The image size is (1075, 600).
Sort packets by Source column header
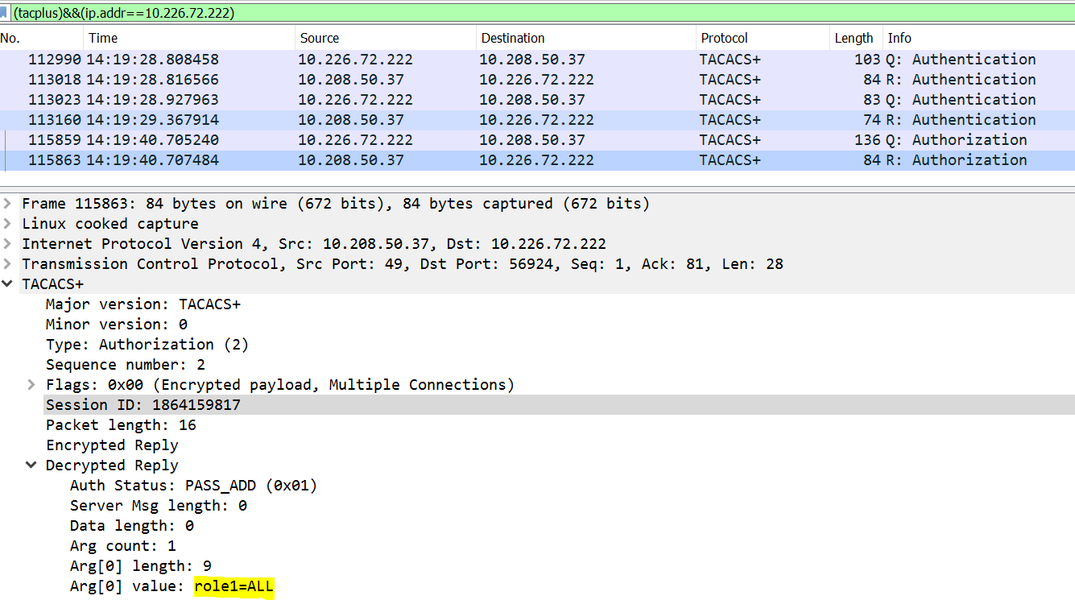pos(385,38)
